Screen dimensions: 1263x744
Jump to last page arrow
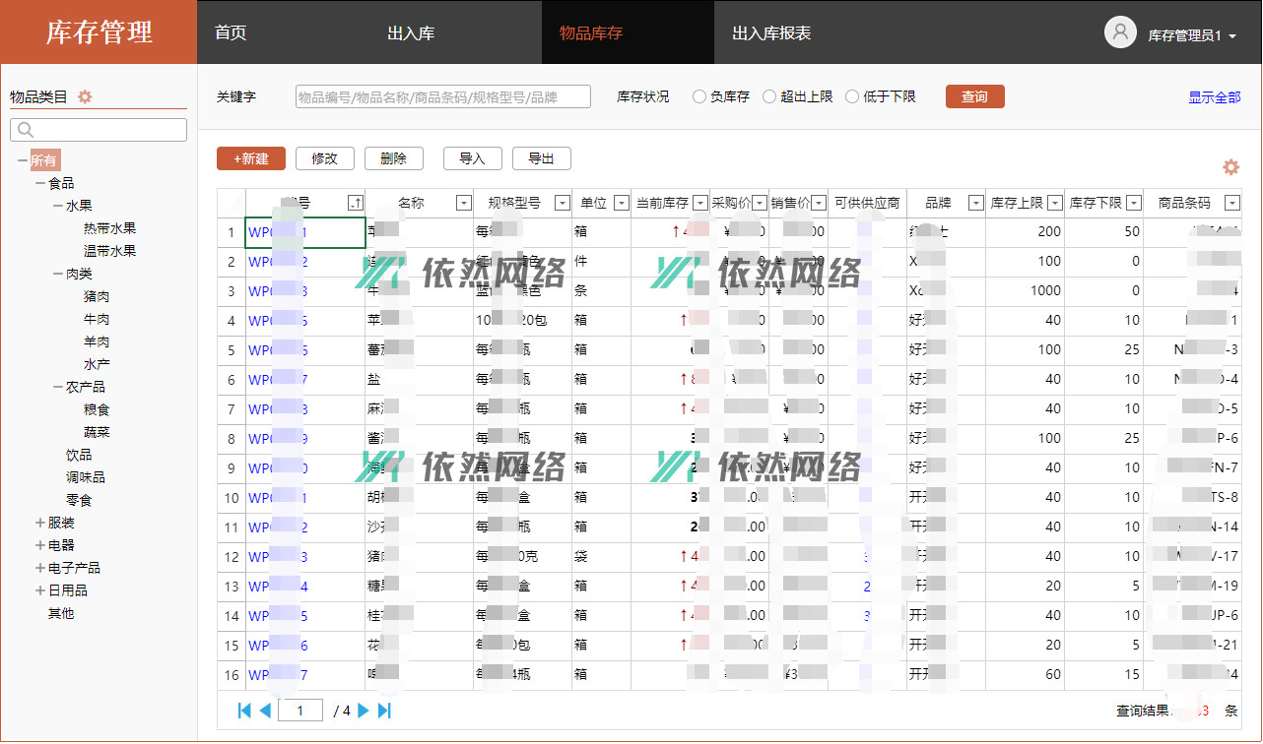click(384, 711)
